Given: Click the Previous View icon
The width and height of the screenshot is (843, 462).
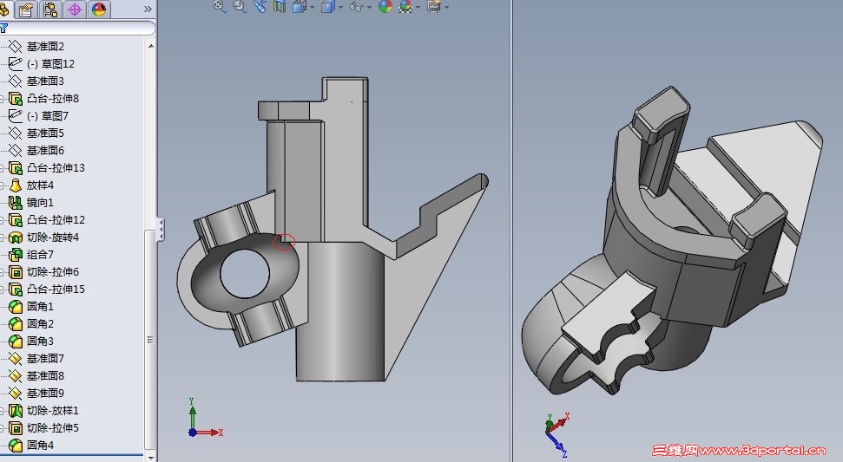Looking at the screenshot, I should (260, 6).
